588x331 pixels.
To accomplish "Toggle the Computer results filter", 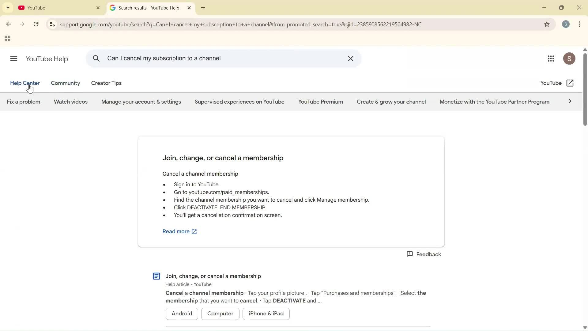I will pos(220,314).
